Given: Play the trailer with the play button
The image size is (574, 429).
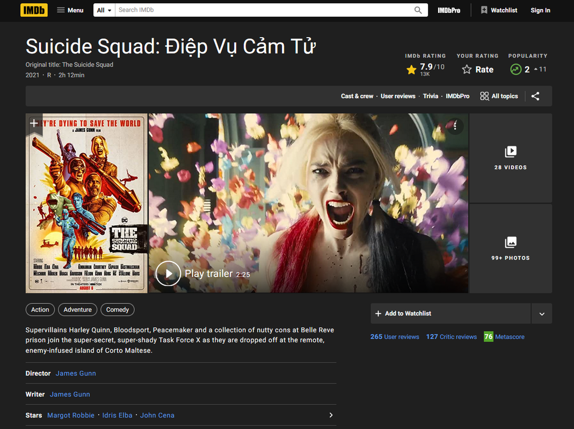Looking at the screenshot, I should pyautogui.click(x=168, y=273).
